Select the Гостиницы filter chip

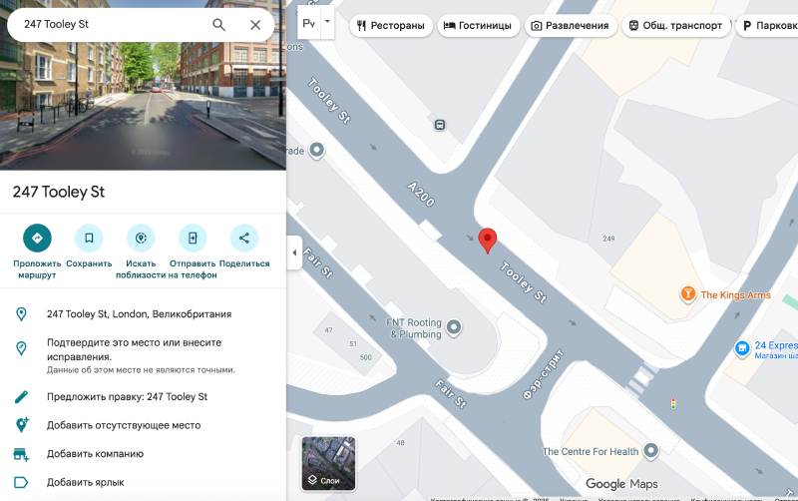coord(477,26)
